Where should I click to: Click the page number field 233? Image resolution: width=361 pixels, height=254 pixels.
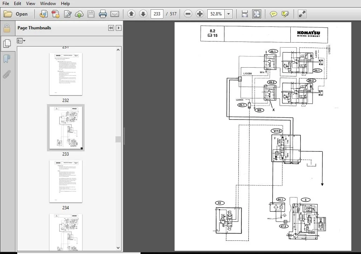[157, 14]
